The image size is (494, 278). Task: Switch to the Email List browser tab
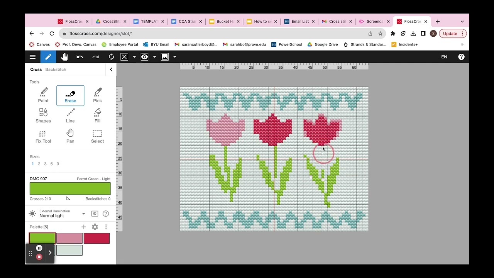pos(300,22)
